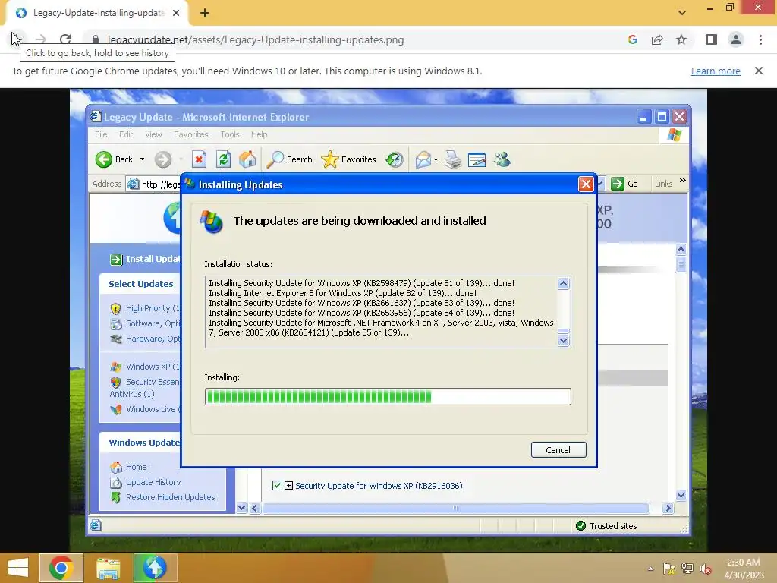
Task: Toggle the Security Update KB2916036 checkbox
Action: coord(277,485)
